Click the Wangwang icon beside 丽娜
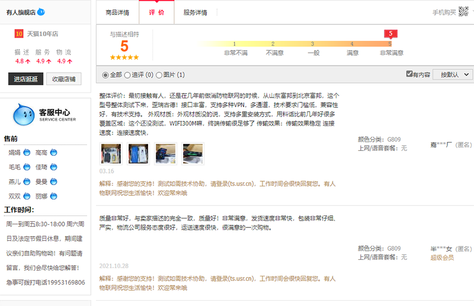The image size is (474, 306). tap(53, 196)
